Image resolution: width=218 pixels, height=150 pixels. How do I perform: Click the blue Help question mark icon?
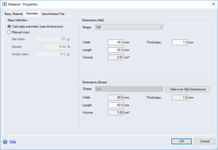tap(5, 142)
